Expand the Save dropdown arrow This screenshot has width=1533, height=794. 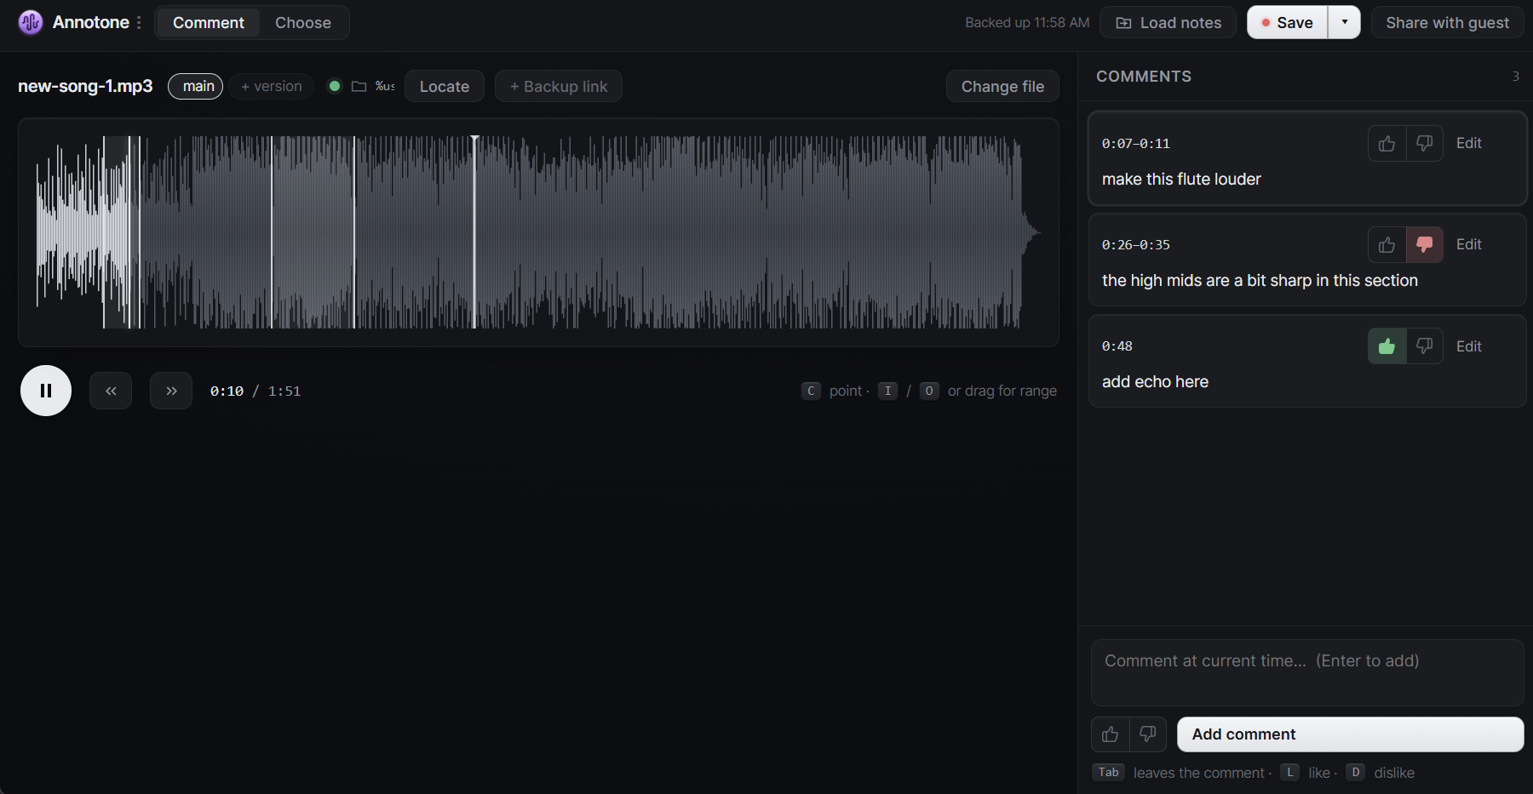click(x=1344, y=22)
